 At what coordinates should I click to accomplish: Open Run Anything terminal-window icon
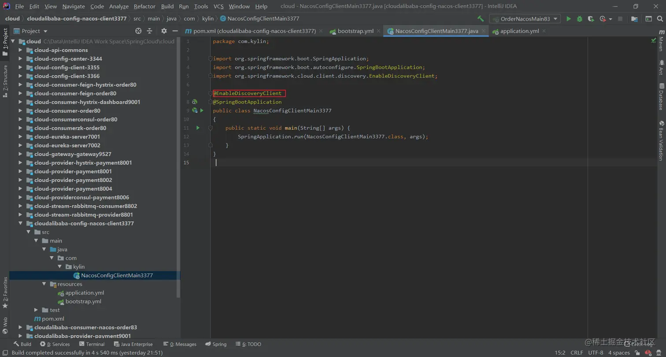click(x=648, y=19)
